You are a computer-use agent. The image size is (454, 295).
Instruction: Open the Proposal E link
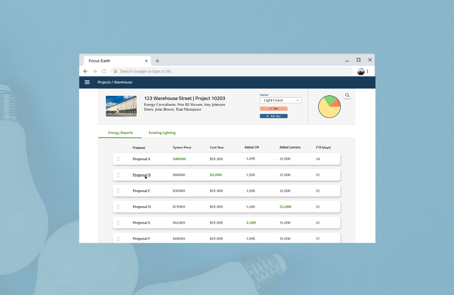pyautogui.click(x=141, y=223)
